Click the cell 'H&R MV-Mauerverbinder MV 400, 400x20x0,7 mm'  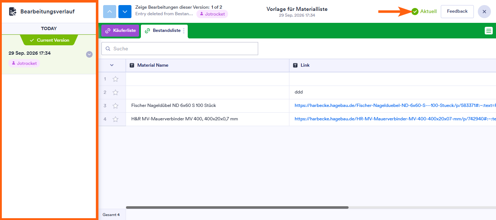[x=207, y=119]
